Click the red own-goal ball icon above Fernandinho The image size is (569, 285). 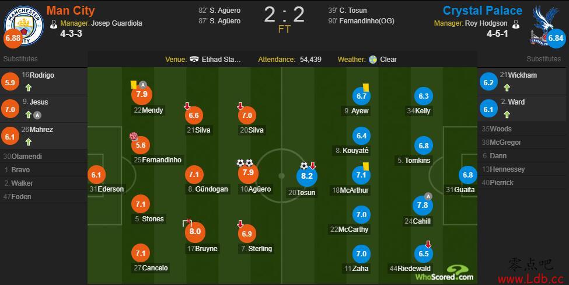click(134, 137)
